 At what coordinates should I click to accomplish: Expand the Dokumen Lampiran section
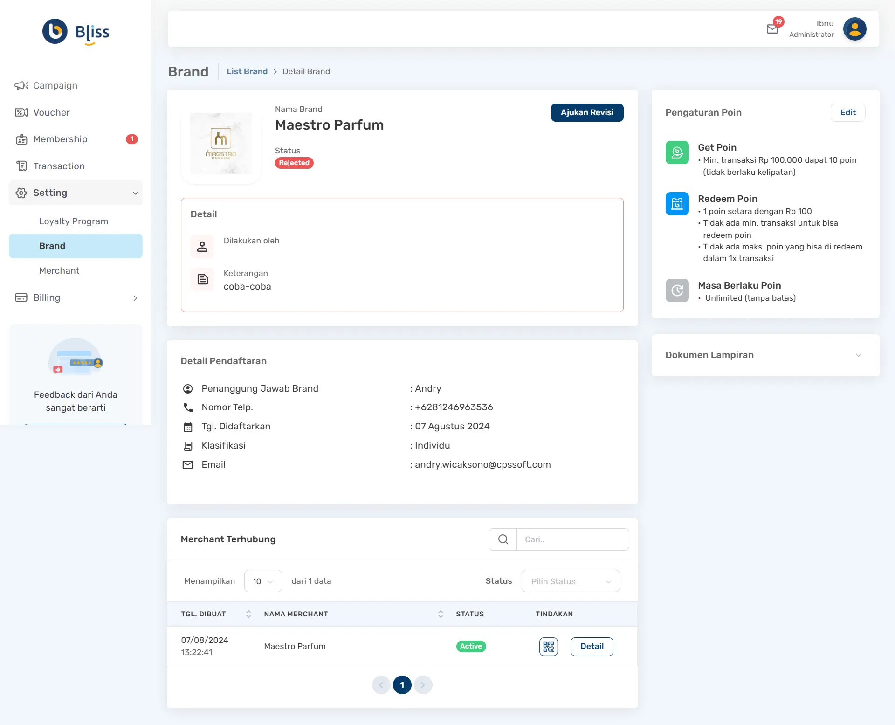[858, 355]
